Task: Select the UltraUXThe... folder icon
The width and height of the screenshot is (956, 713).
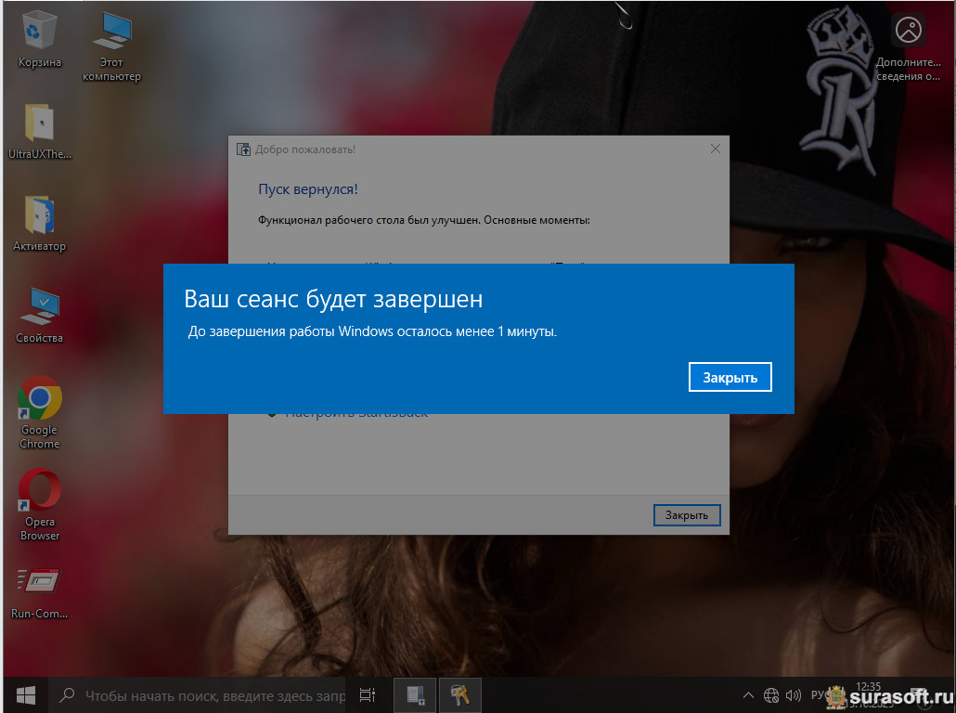Action: point(39,124)
